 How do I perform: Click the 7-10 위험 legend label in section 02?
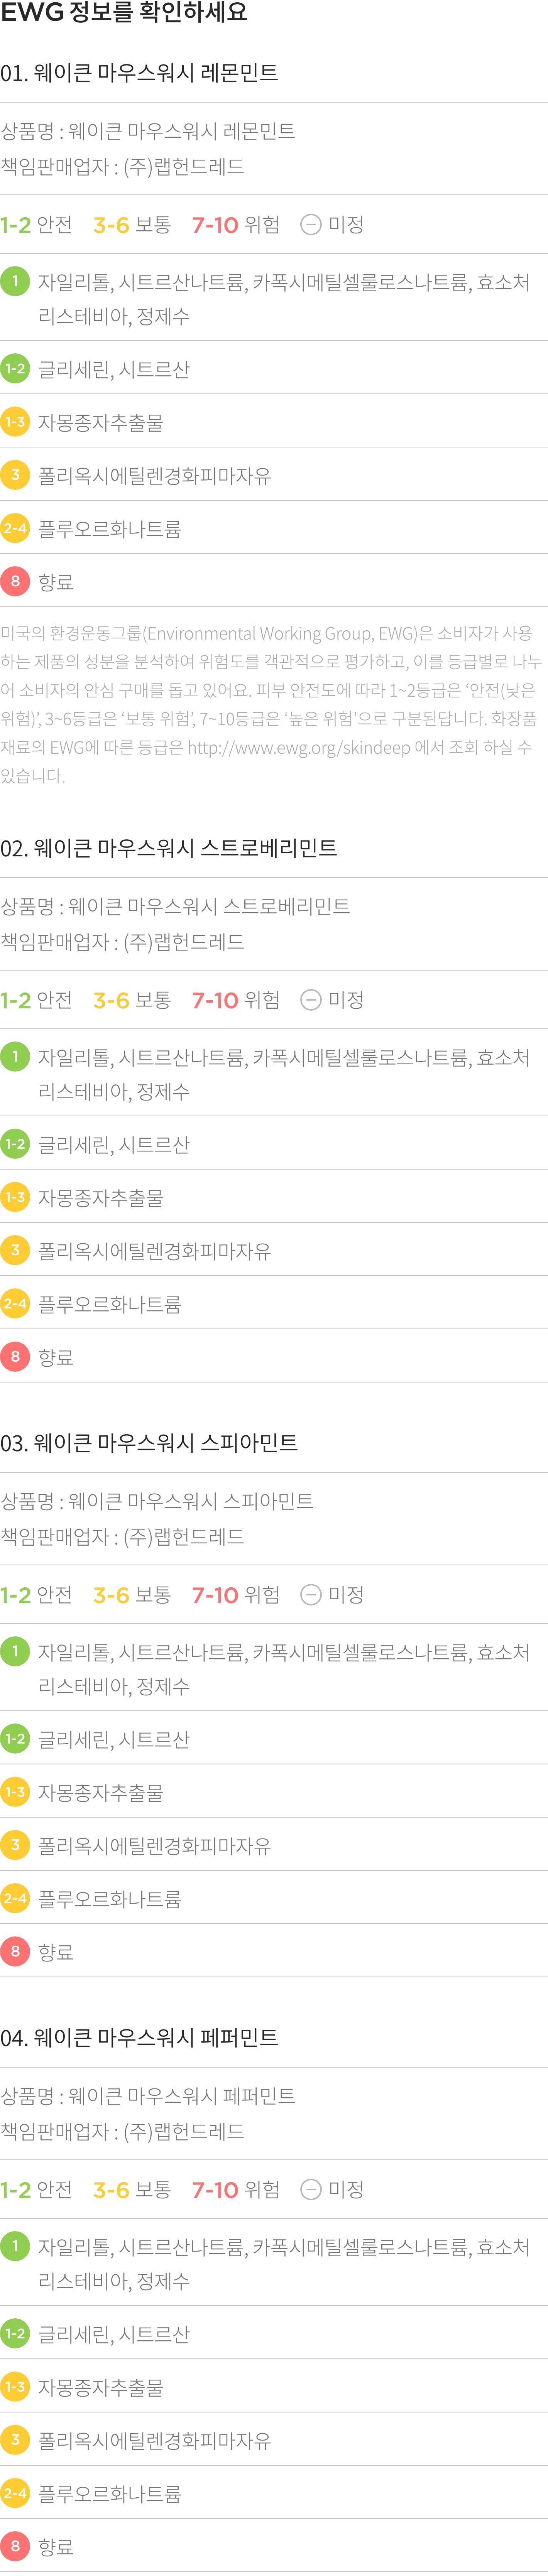(236, 1000)
